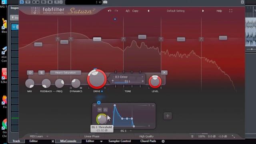Click the Read automation R button
The image size is (256, 144).
(34, 2)
